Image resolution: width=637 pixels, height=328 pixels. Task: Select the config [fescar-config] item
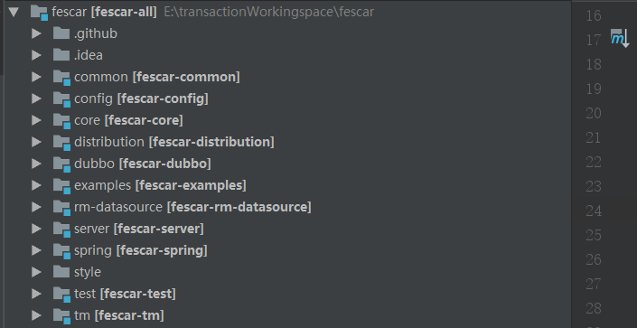[x=141, y=98]
